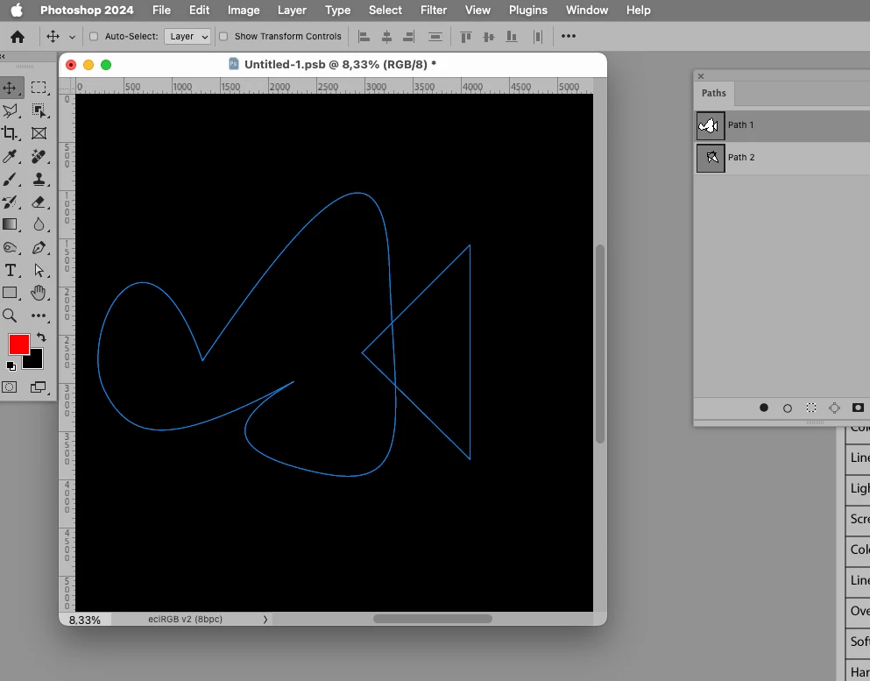The height and width of the screenshot is (681, 870).
Task: Open the Apple menu
Action: click(x=18, y=10)
